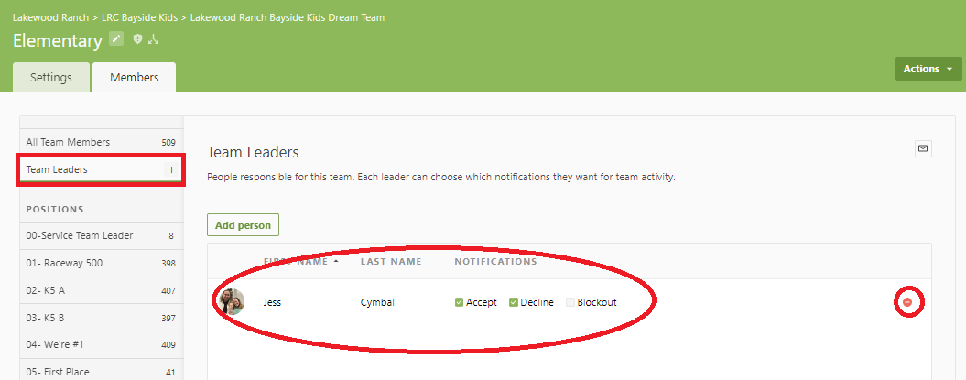Show All Team Members list
The image size is (966, 380).
[68, 142]
